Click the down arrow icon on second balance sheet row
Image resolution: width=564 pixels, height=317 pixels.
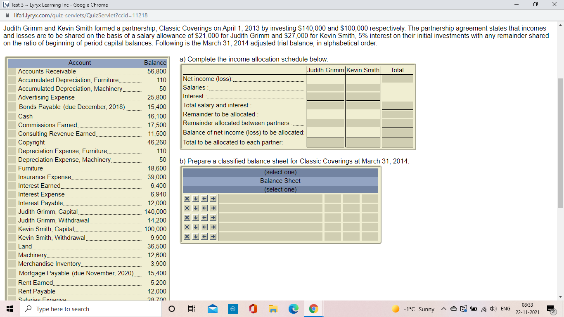tap(195, 208)
